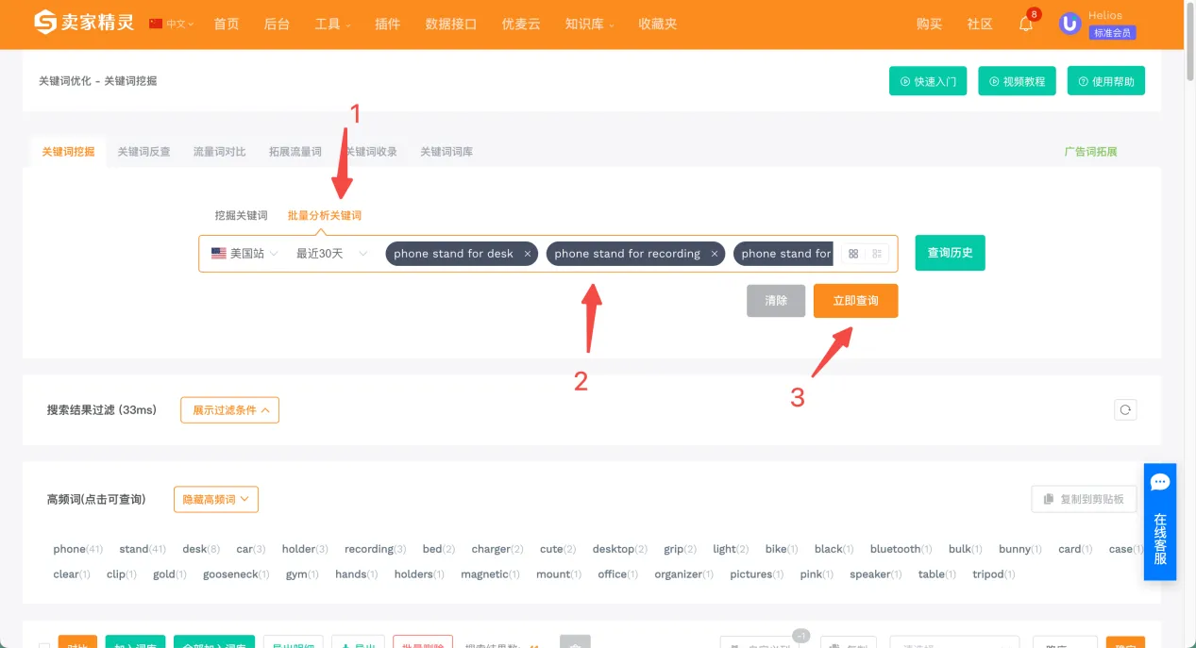This screenshot has width=1196, height=648.
Task: Click the high-frequency word 'stand(41)'
Action: coord(143,549)
